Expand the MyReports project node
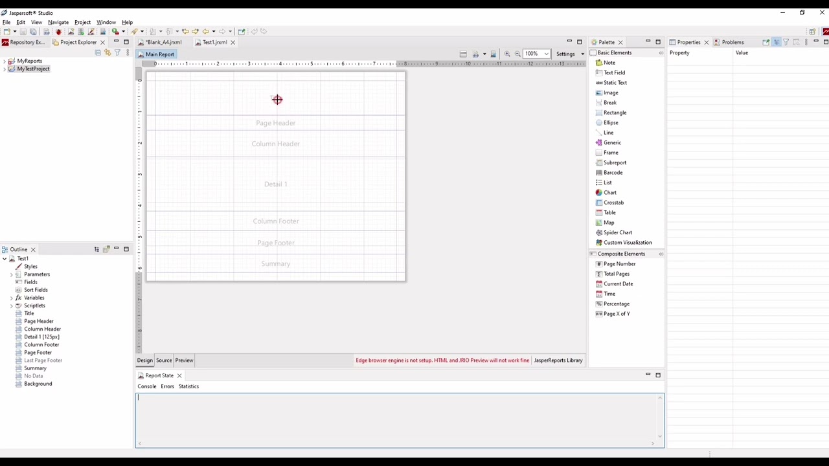Screen dimensions: 829x466 tap(5, 61)
